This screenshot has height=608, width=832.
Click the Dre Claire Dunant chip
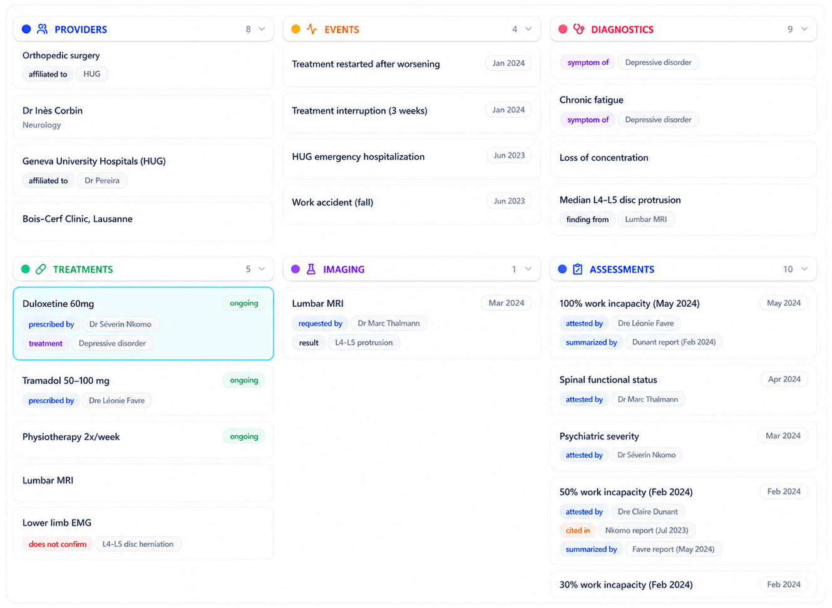(x=648, y=512)
